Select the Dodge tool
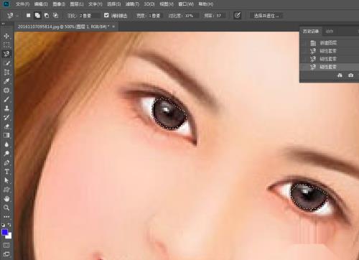 click(6, 154)
